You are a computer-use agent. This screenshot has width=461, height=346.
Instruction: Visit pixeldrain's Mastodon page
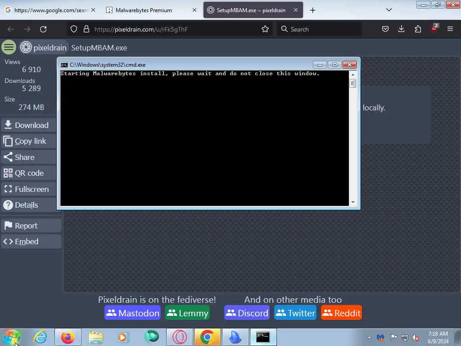click(133, 313)
